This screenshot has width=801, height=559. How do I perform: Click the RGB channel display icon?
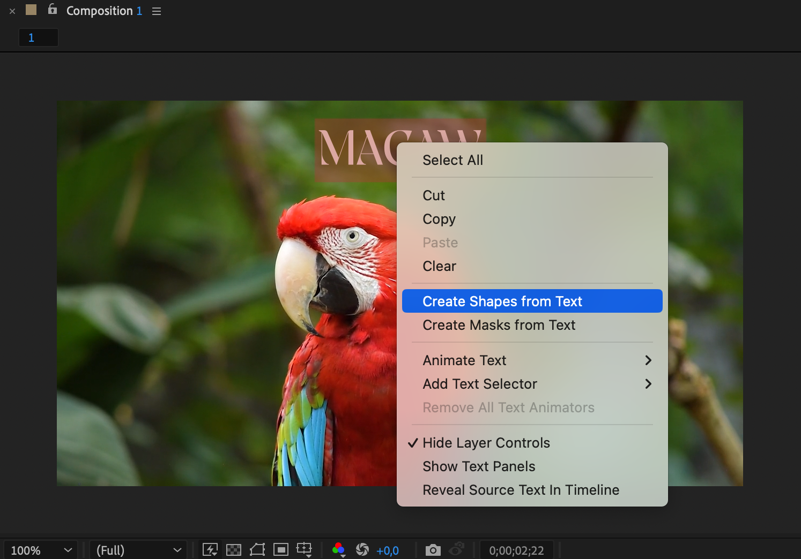(338, 550)
